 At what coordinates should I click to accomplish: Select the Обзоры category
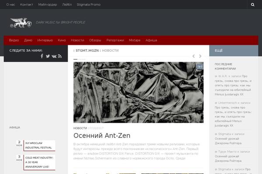95,40
